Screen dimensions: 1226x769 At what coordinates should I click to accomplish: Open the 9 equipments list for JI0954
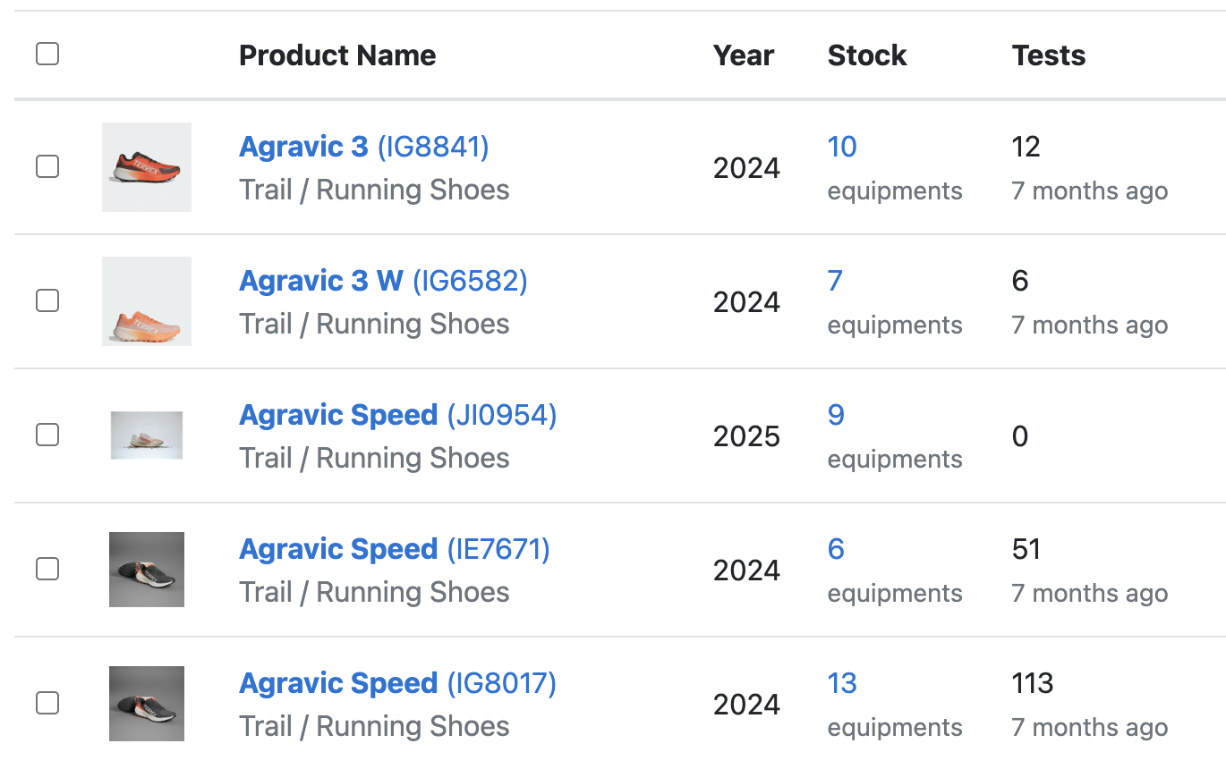[835, 414]
